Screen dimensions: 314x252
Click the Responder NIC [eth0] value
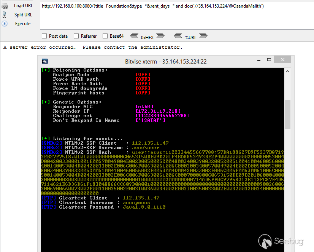tap(144, 107)
